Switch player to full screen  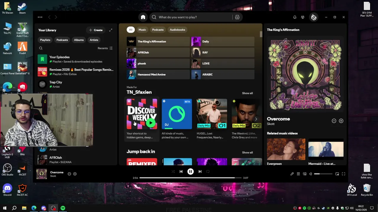(343, 174)
